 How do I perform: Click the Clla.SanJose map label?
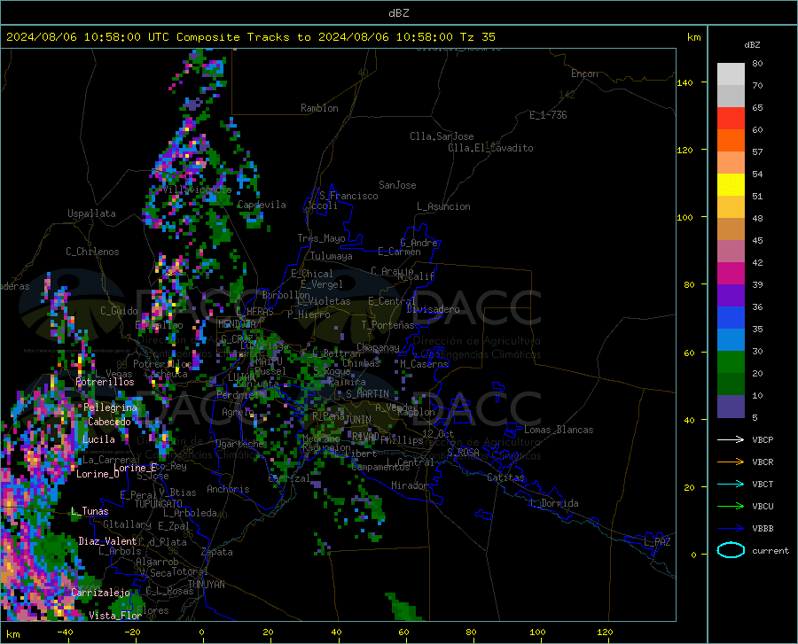click(442, 136)
